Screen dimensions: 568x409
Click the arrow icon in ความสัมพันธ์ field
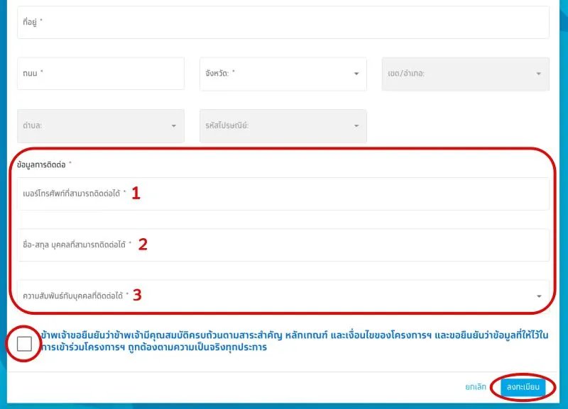pyautogui.click(x=539, y=296)
